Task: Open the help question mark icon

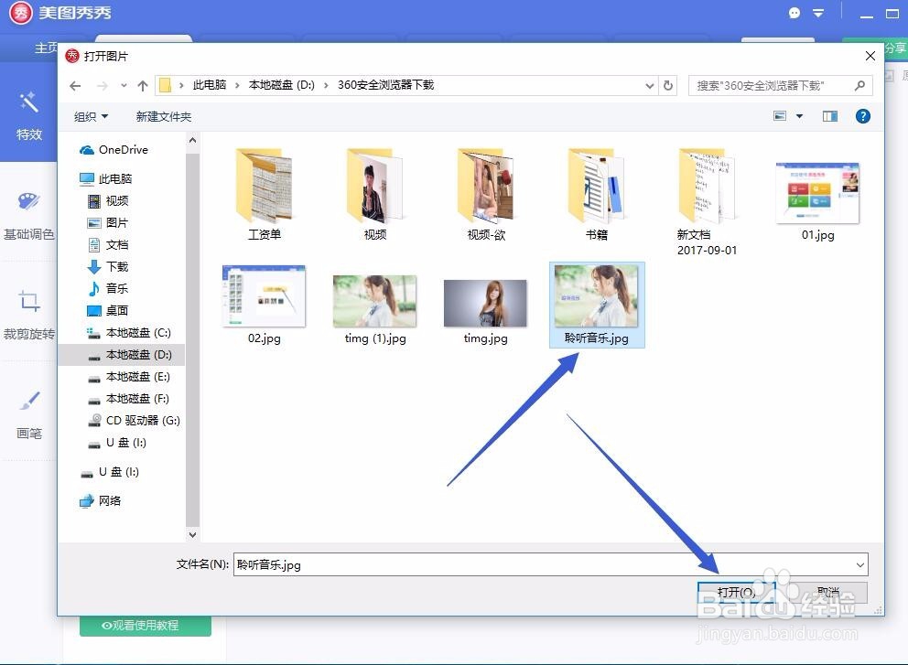Action: [861, 116]
